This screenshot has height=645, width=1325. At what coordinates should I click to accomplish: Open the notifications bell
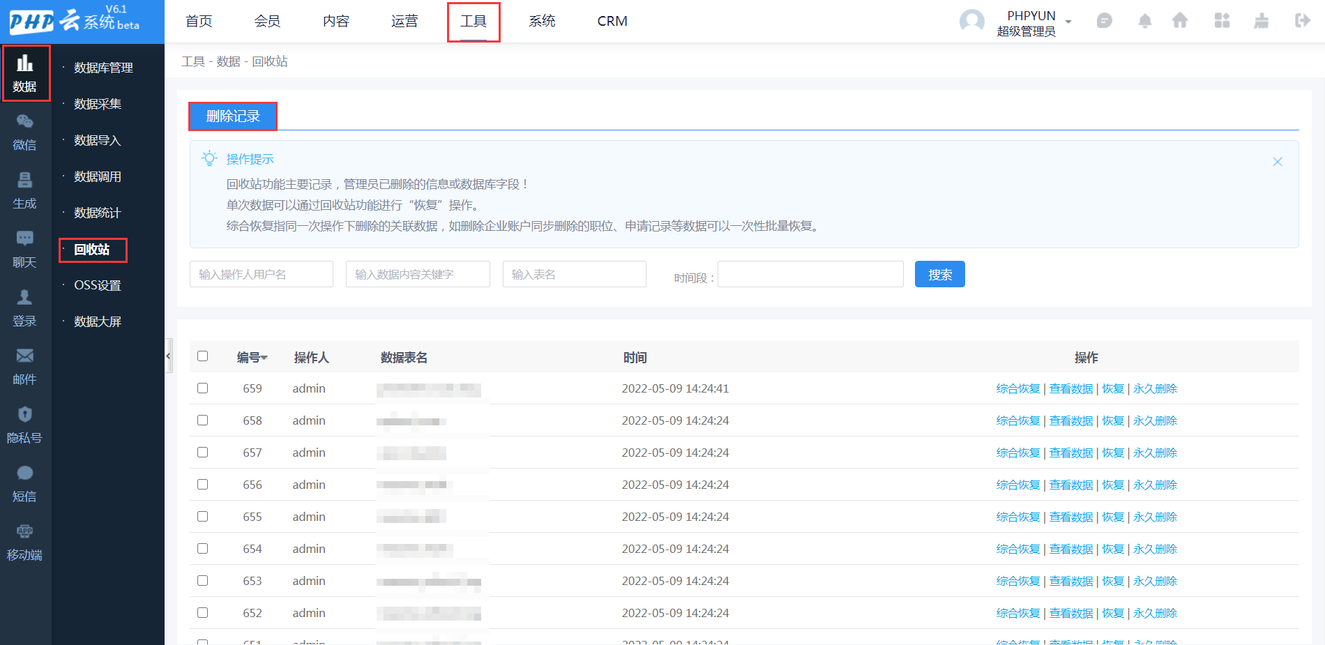coord(1145,21)
